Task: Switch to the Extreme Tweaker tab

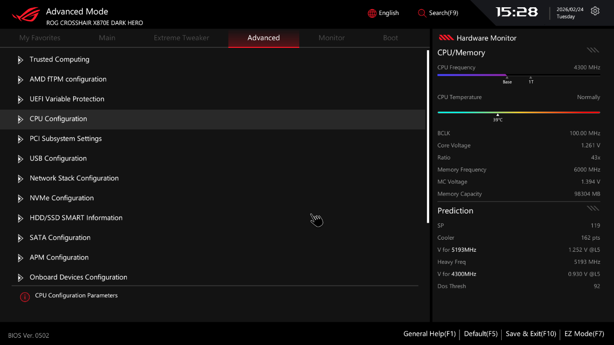Action: click(181, 38)
